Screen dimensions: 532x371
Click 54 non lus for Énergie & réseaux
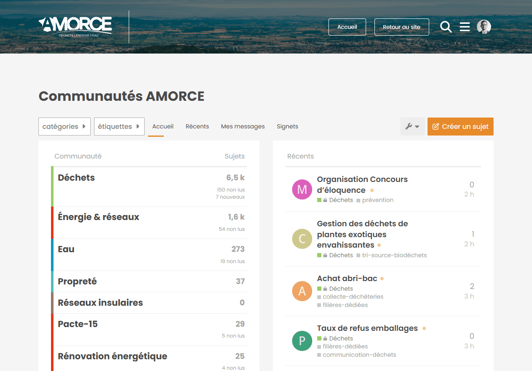[x=232, y=229]
